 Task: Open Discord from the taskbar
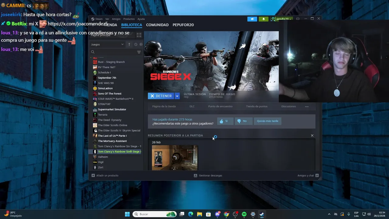point(218,214)
